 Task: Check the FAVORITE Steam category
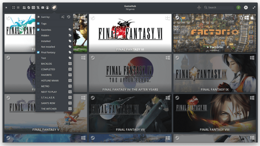pyautogui.click(x=38, y=75)
